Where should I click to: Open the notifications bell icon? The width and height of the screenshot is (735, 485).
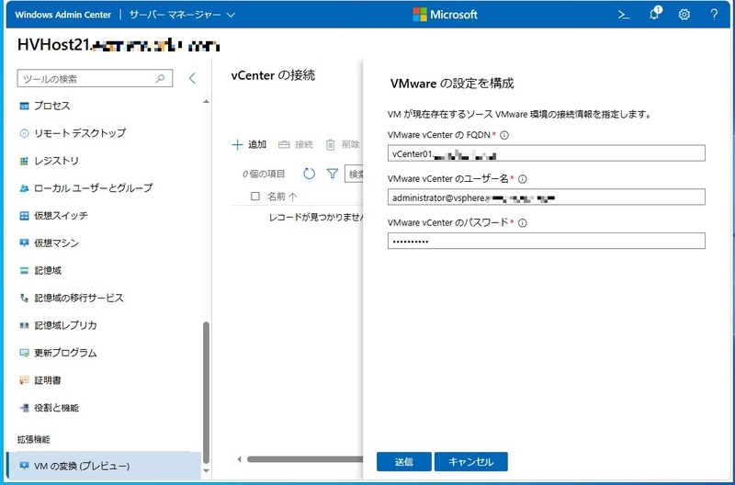(654, 14)
